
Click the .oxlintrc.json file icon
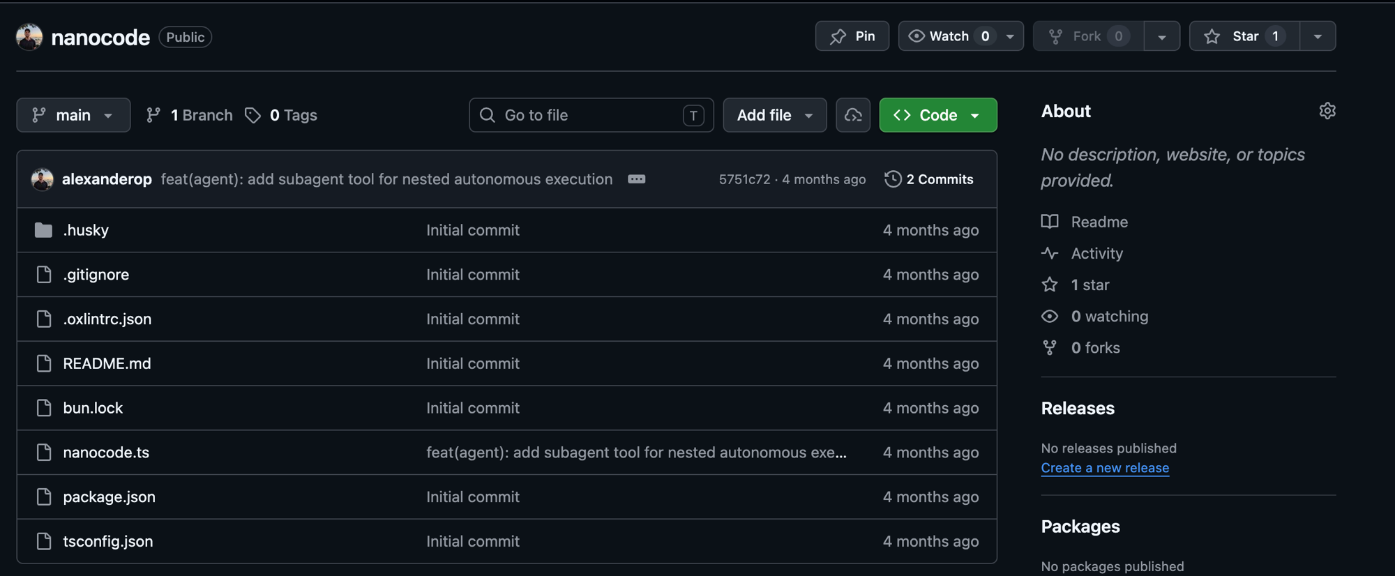click(44, 319)
